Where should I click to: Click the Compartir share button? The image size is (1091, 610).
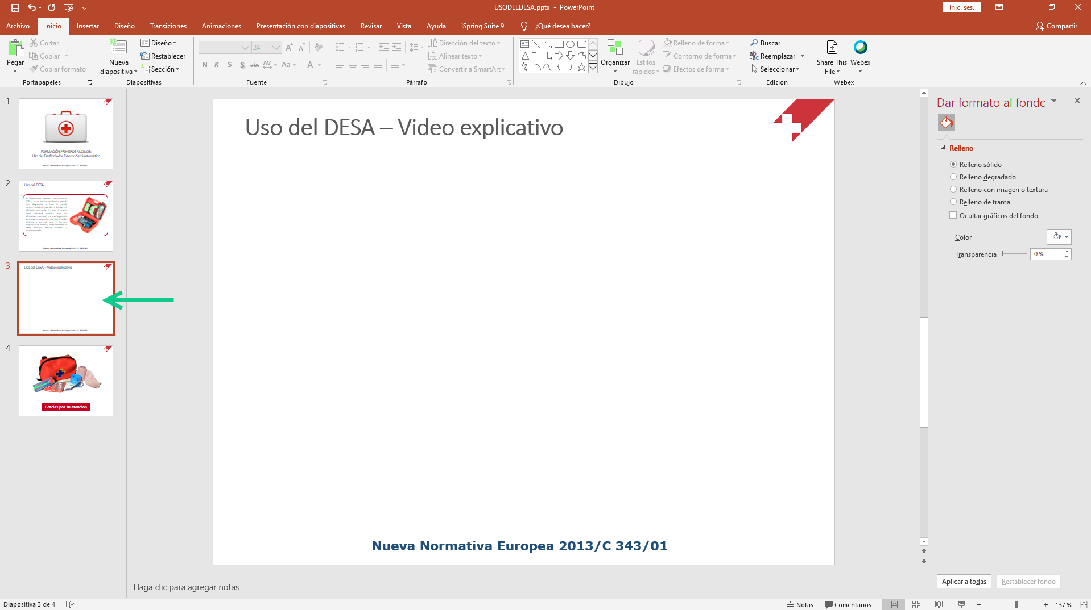click(x=1056, y=26)
